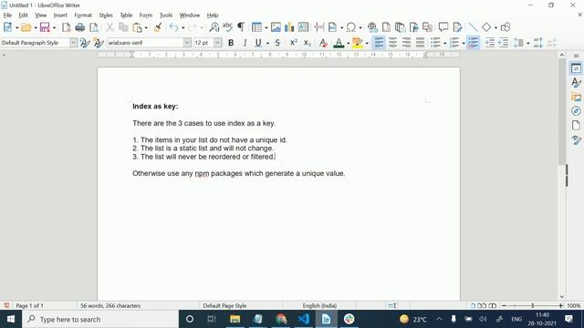Insert a hyperlink
Image resolution: width=584 pixels, height=328 pixels.
pos(372,27)
